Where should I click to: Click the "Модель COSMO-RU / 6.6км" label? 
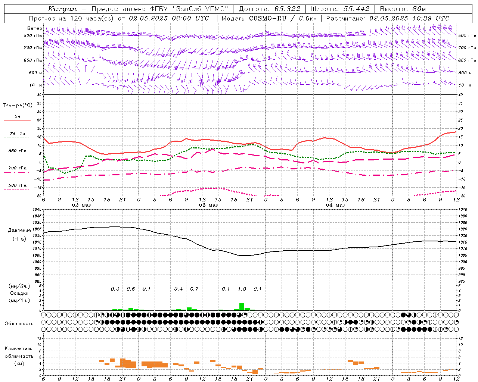click(269, 18)
